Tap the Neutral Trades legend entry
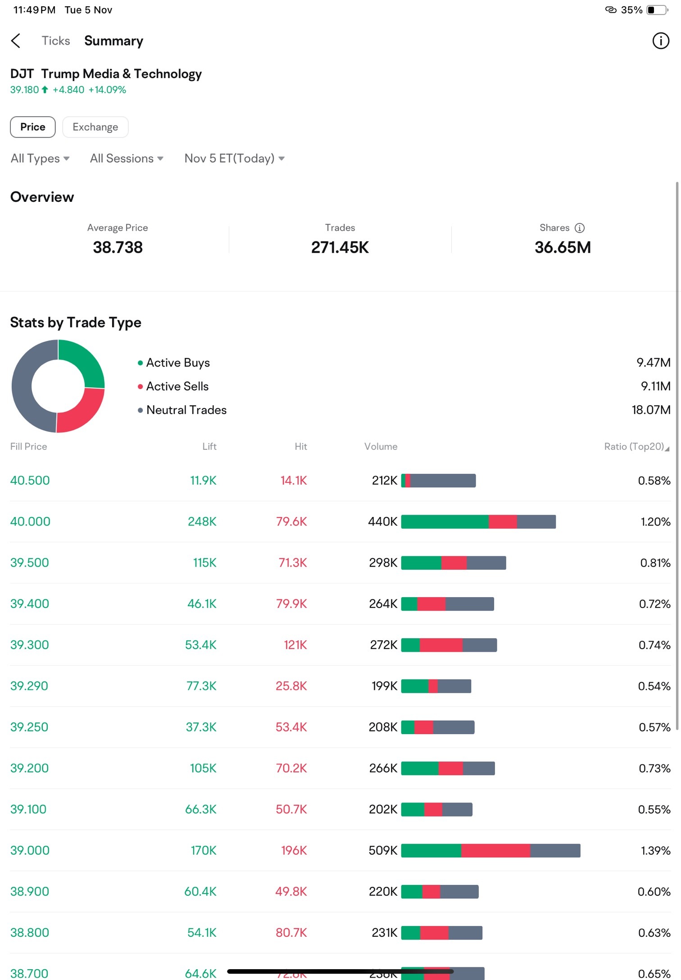Image resolution: width=681 pixels, height=980 pixels. click(x=182, y=410)
